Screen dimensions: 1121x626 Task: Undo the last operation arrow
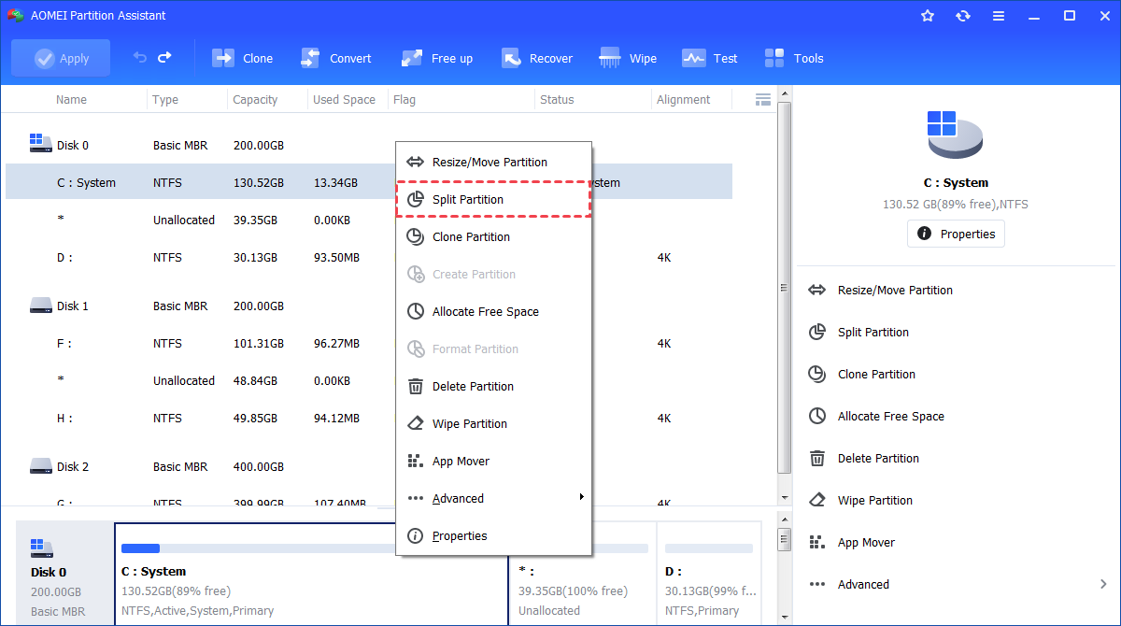tap(140, 58)
